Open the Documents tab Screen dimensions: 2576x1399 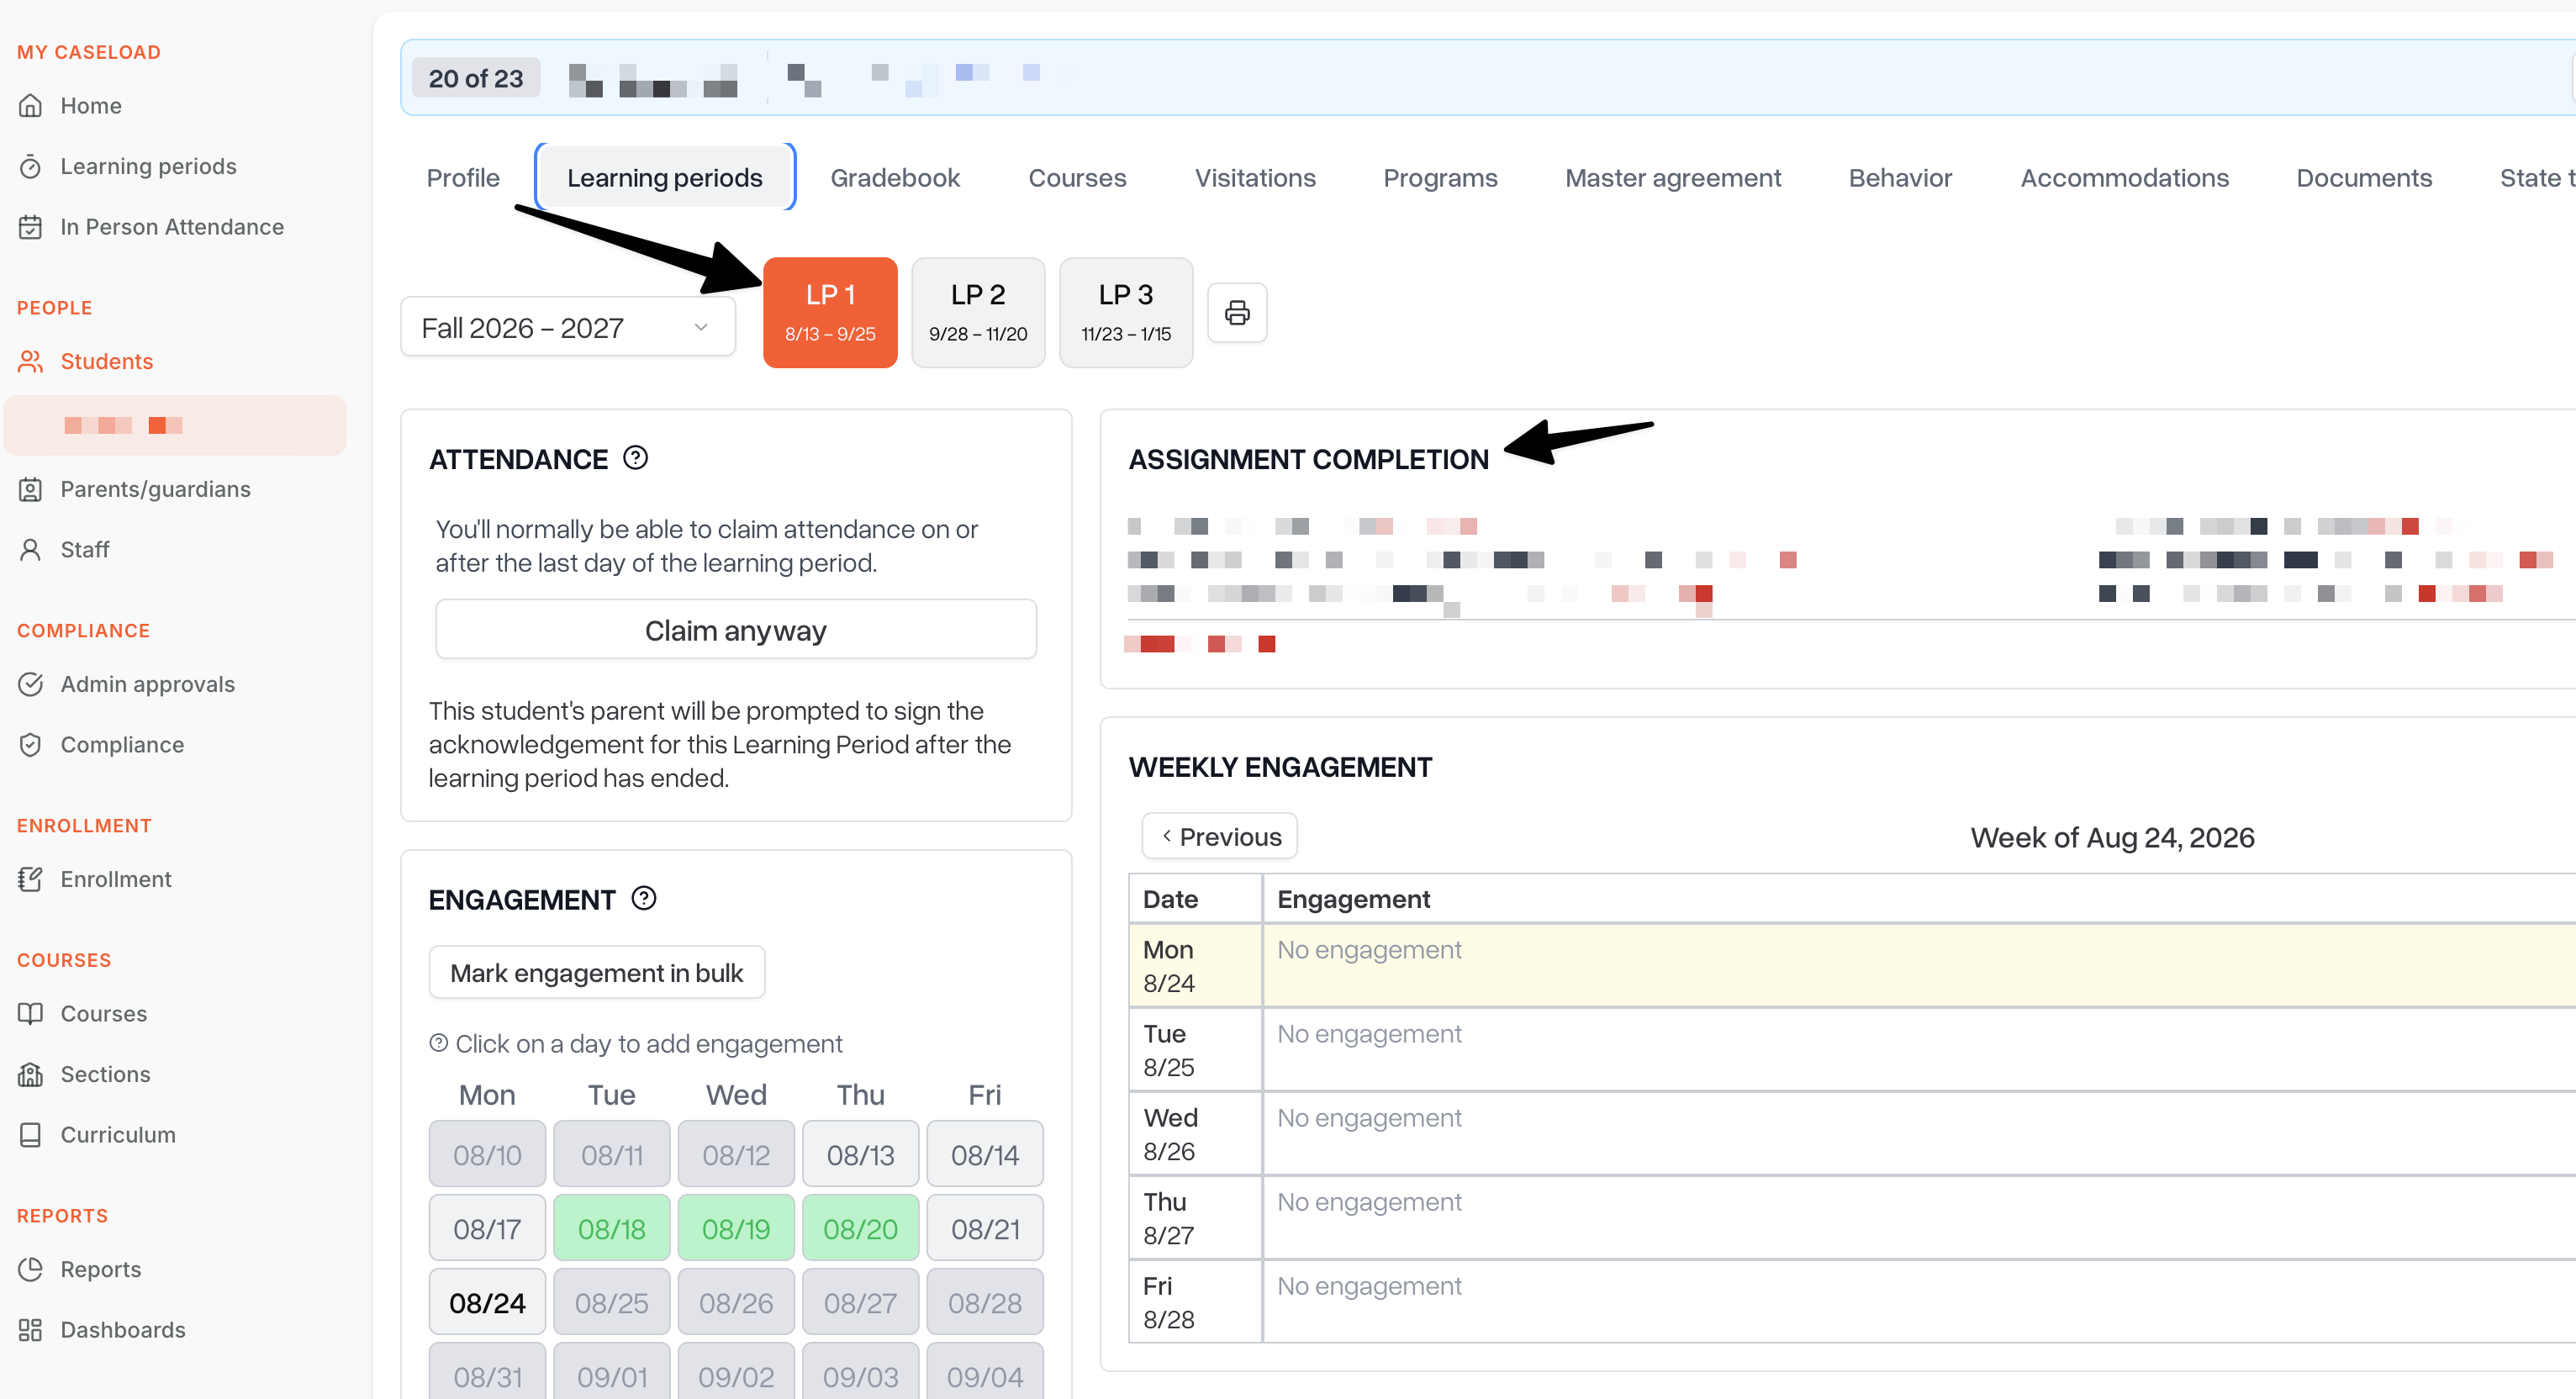pyautogui.click(x=2364, y=177)
